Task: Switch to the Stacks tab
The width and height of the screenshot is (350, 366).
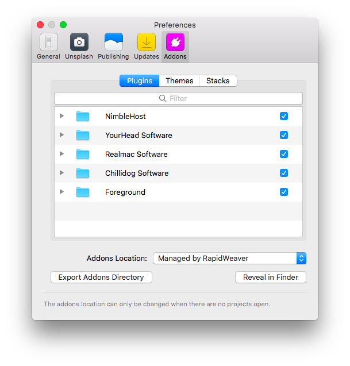Action: pyautogui.click(x=218, y=81)
